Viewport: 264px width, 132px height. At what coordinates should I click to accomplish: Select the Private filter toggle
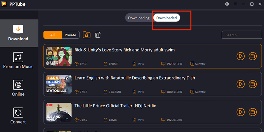pos(70,35)
